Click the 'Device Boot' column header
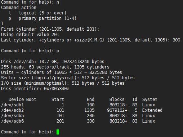The height and width of the screenshot is (137, 183). 22,100
